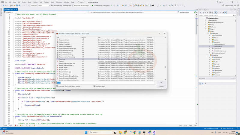Viewport: 240px width, 135px height.
Task: Click Sign in at top right
Action: 220,2
